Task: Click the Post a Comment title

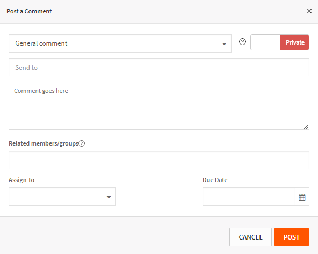Action: tap(29, 11)
